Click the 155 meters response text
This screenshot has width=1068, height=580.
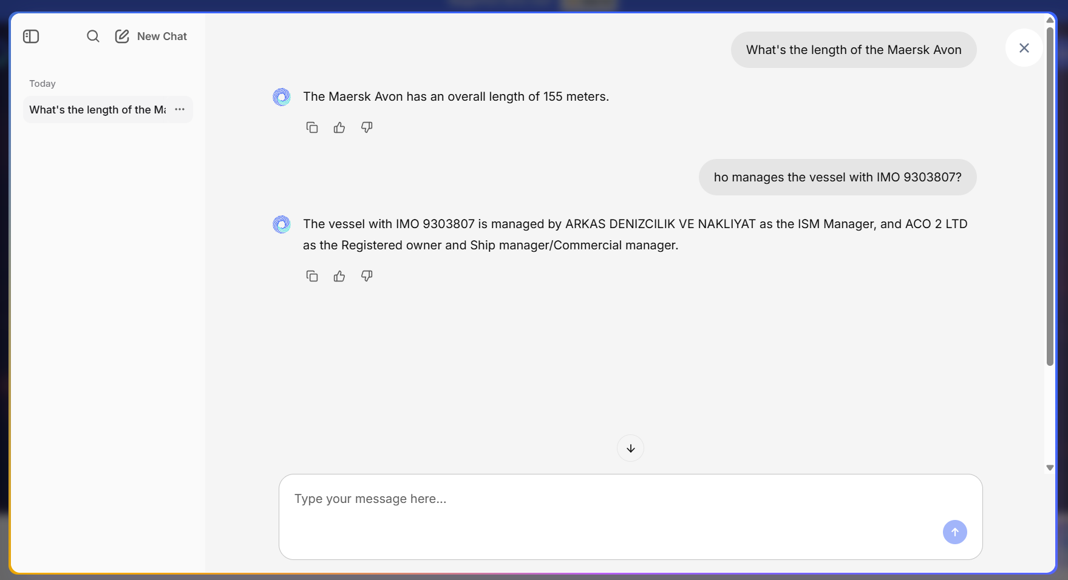click(x=456, y=96)
